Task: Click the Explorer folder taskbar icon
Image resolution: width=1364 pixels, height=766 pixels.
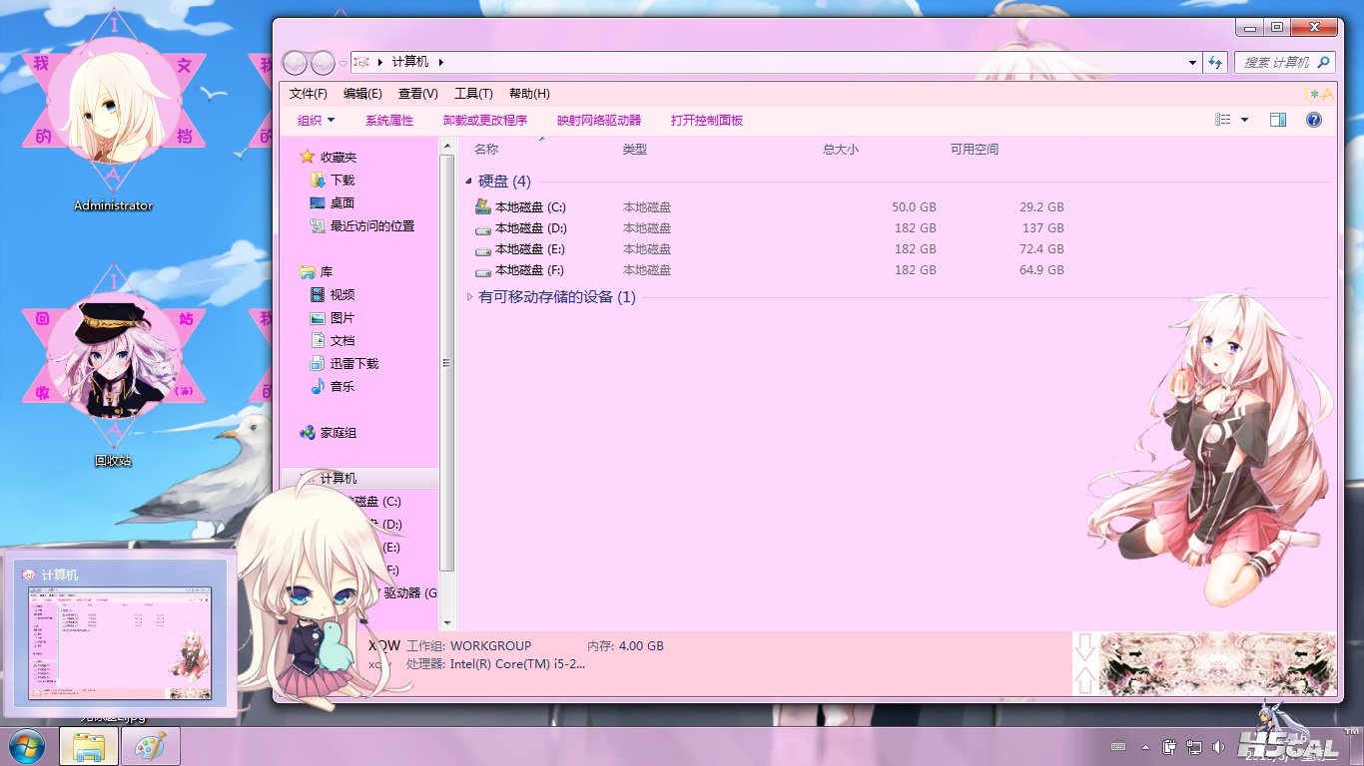Action: click(89, 746)
